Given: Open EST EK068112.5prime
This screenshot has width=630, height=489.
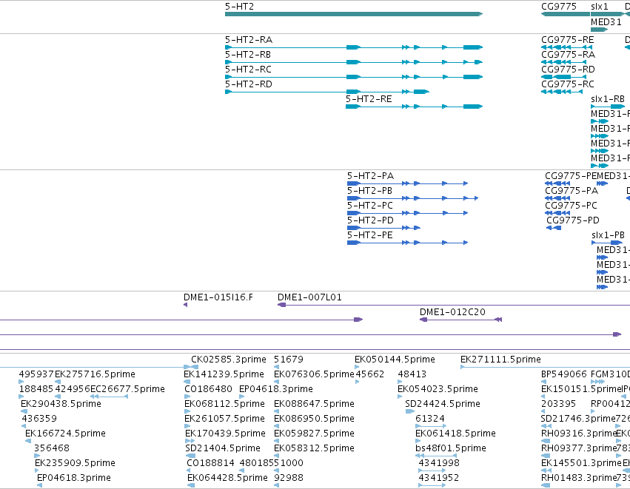Looking at the screenshot, I should click(x=224, y=404).
